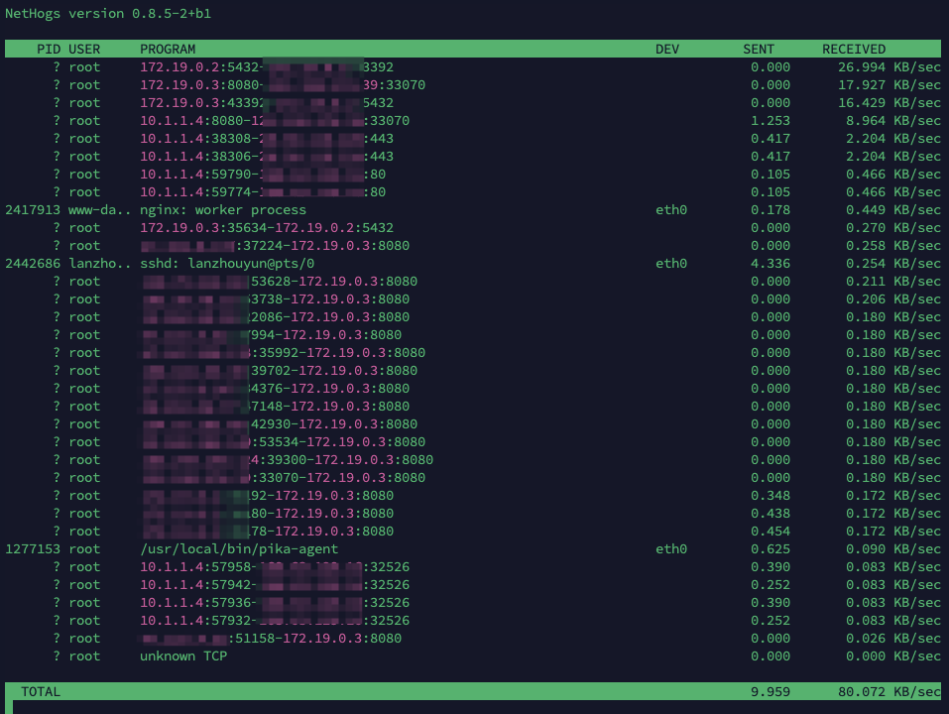Select the nginx worker process row
Screen dimensions: 949x714
tap(223, 210)
